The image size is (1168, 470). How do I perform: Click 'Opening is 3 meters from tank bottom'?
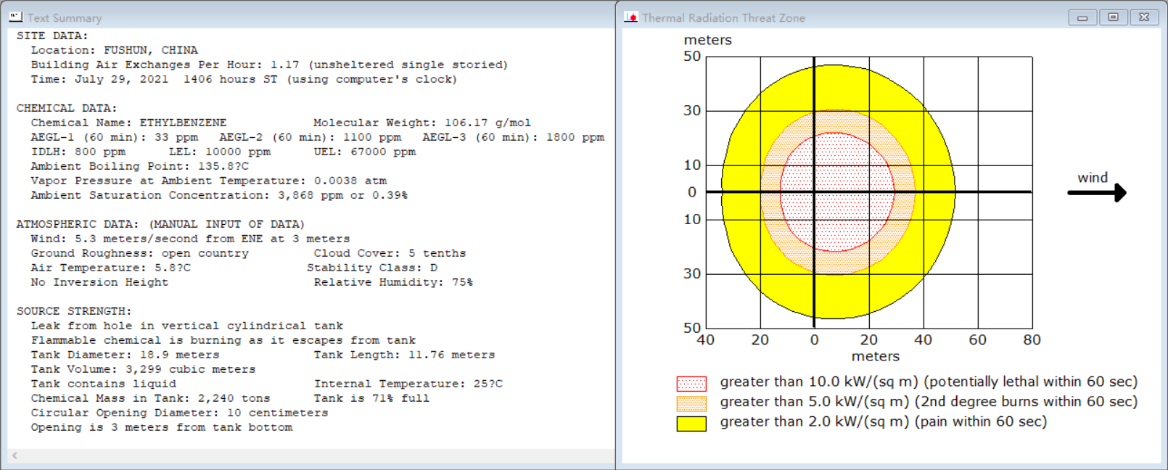(x=161, y=427)
